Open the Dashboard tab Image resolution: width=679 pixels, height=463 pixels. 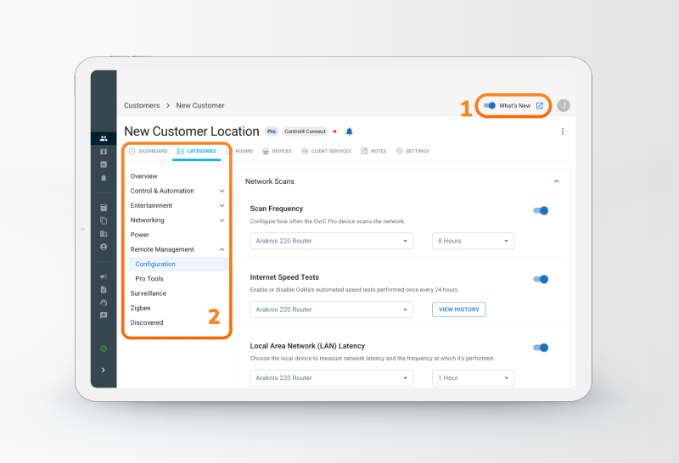pos(148,151)
